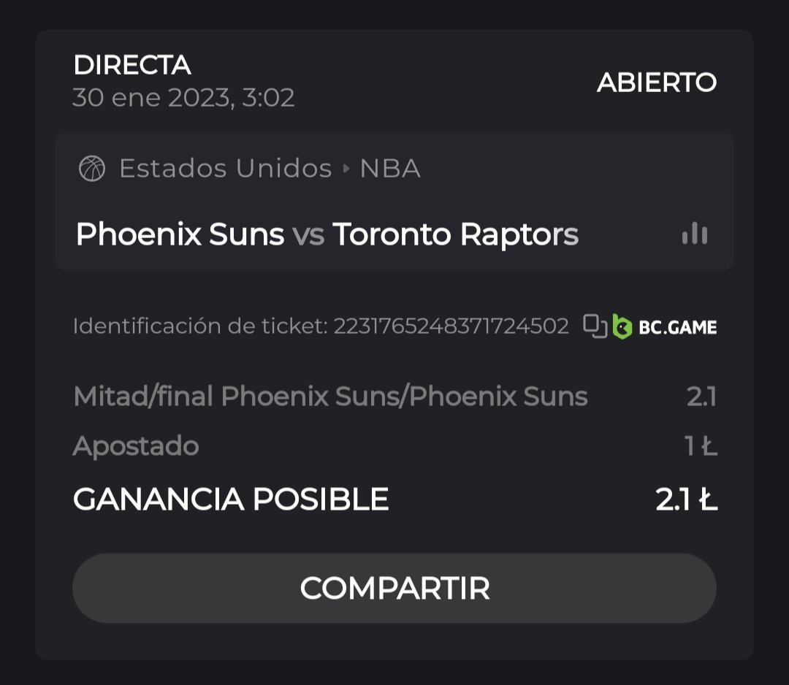This screenshot has height=685, width=789.
Task: Click the basketball sport icon
Action: (x=92, y=169)
